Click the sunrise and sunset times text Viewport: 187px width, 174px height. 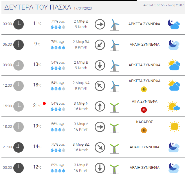point(163,5)
